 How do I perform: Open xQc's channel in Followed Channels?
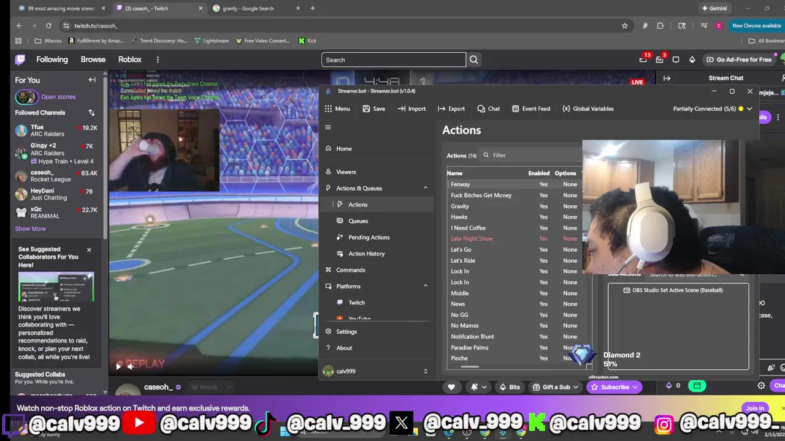(56, 213)
